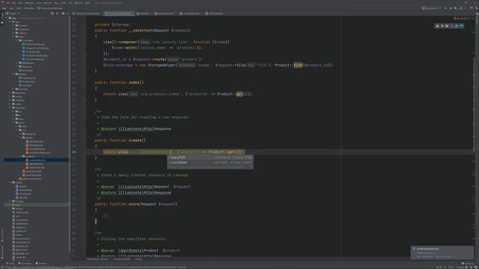Open the File menu

tap(8, 3)
